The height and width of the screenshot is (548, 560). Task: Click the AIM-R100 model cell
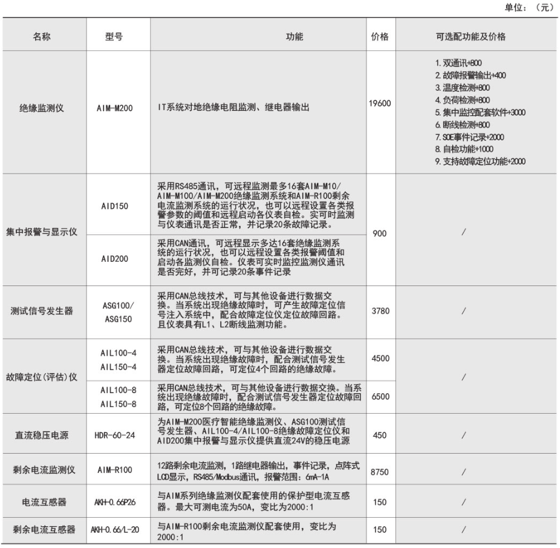click(114, 470)
